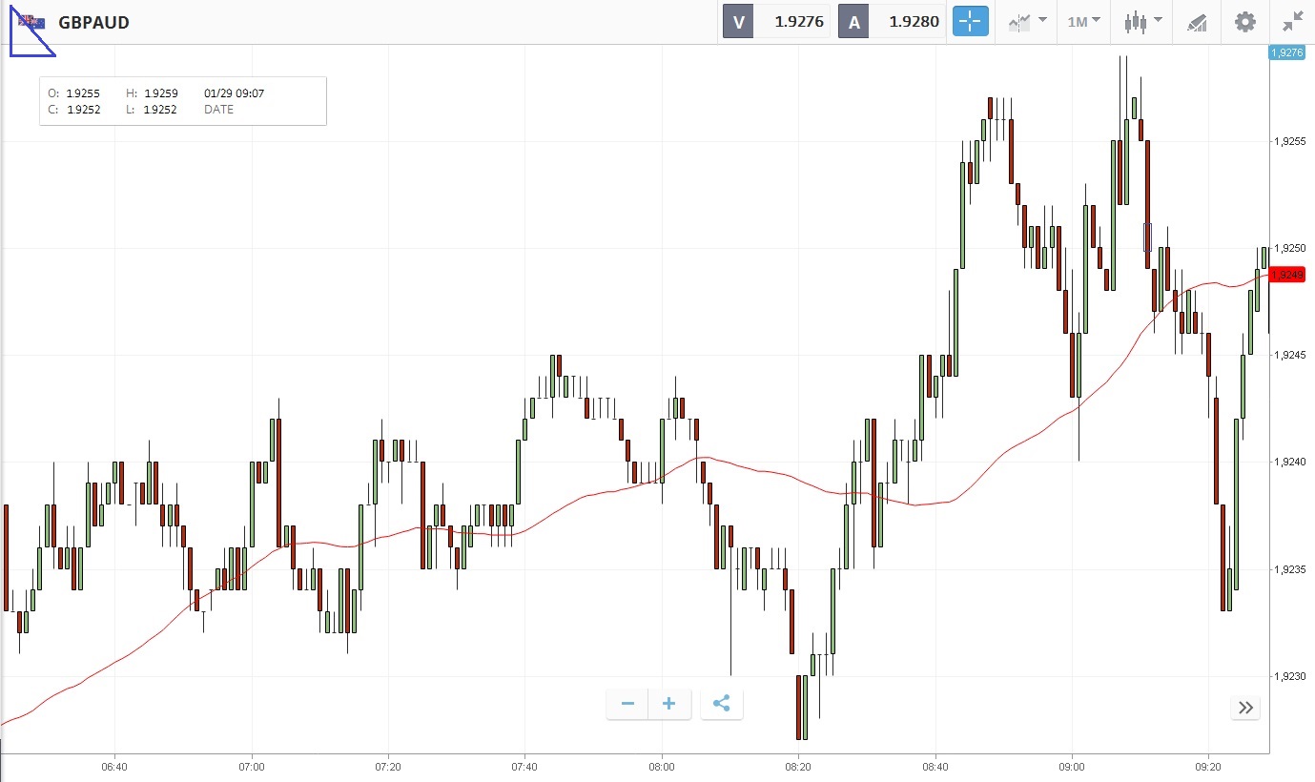Zoom out chart with minus button

coord(627,704)
